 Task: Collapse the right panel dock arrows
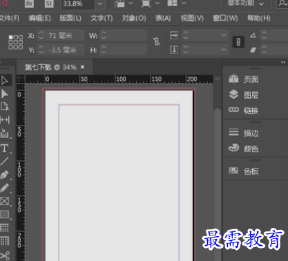click(283, 62)
